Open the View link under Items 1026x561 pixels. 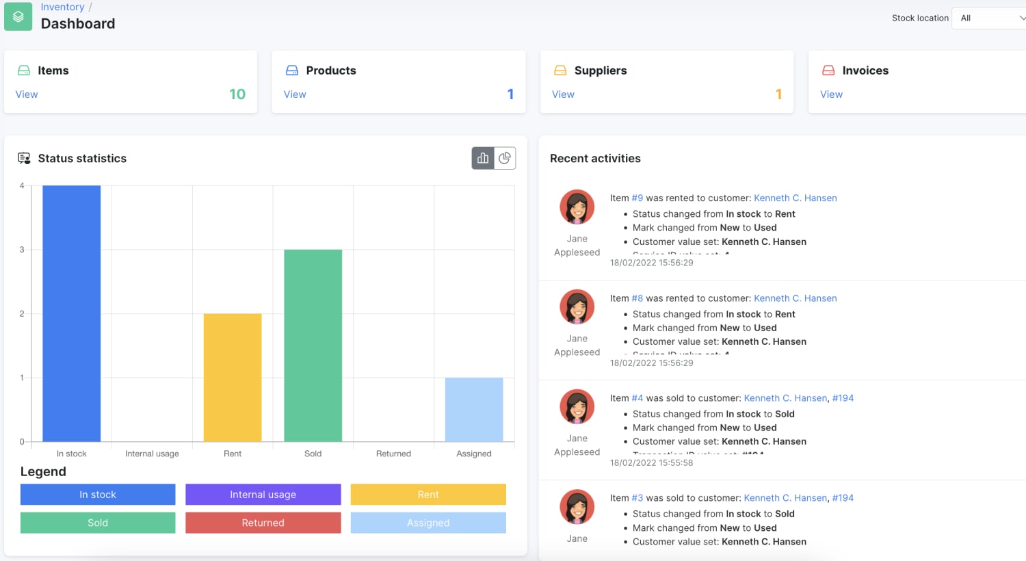pyautogui.click(x=27, y=94)
